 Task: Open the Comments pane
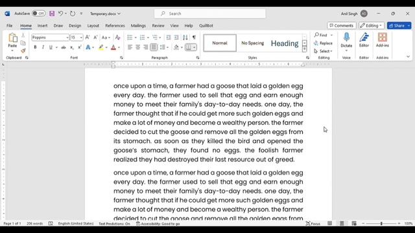pyautogui.click(x=342, y=26)
